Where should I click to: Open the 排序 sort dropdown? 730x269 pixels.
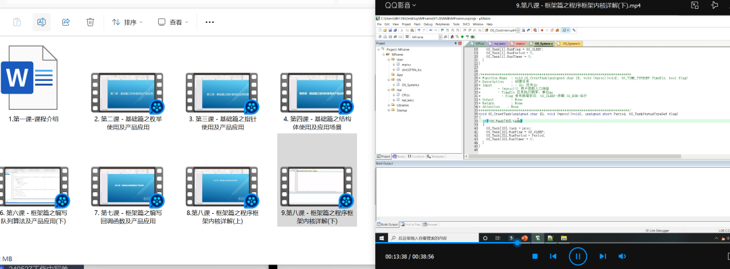[128, 22]
